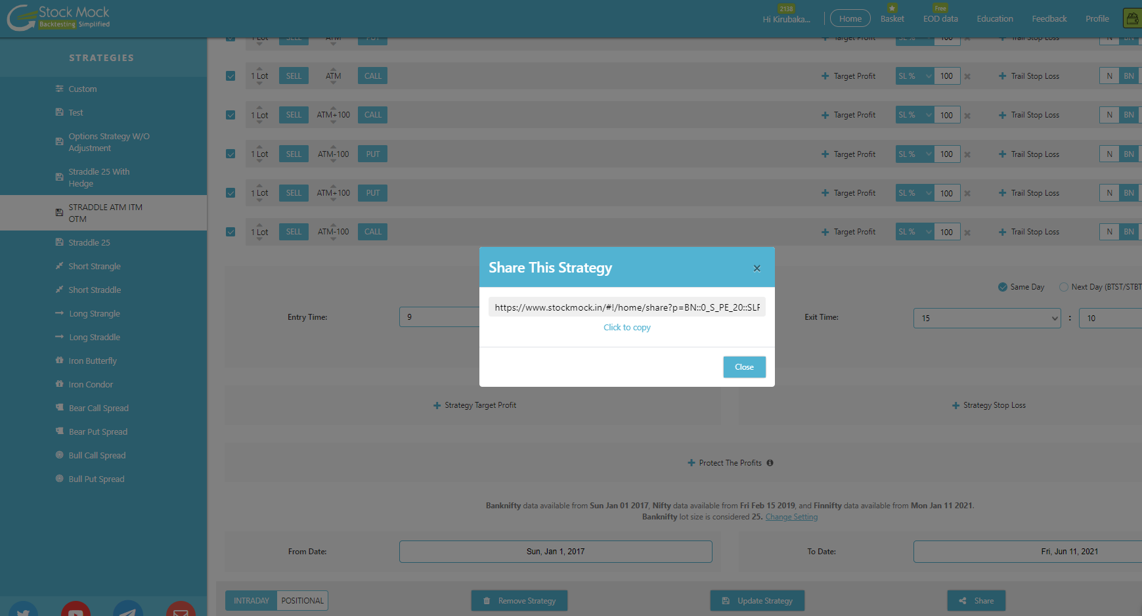Image resolution: width=1142 pixels, height=616 pixels.
Task: Open SL % dropdown on ATM+100 CALL leg
Action: [x=915, y=115]
